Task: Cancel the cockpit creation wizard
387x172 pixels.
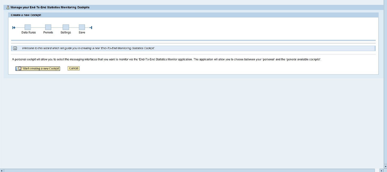Action: click(74, 68)
